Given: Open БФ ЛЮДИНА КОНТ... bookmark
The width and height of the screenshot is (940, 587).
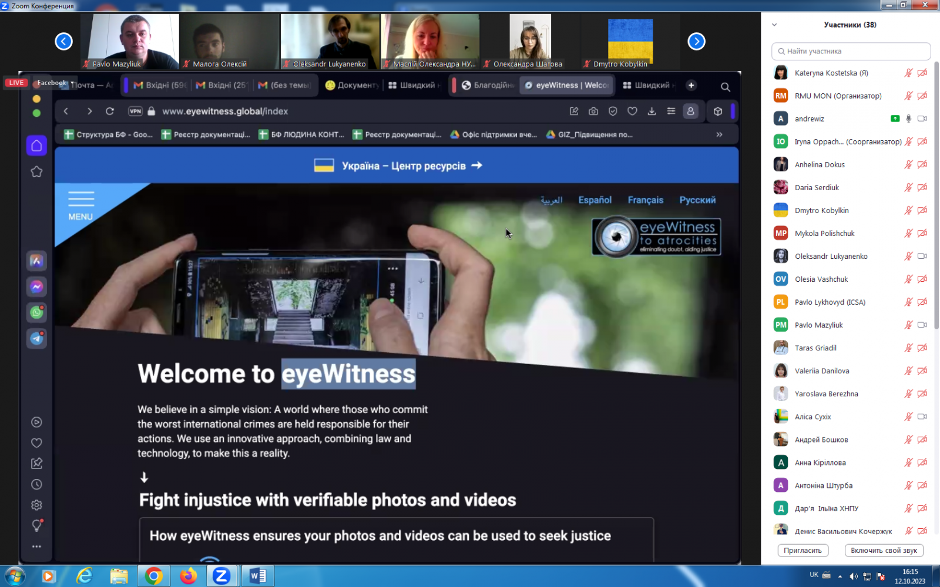Looking at the screenshot, I should [x=302, y=134].
